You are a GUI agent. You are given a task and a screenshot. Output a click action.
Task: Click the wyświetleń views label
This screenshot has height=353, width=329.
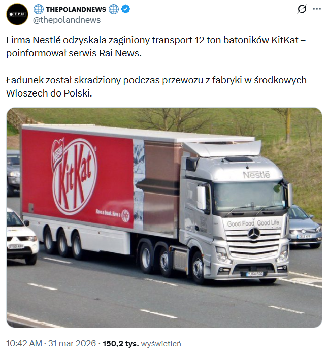[x=161, y=343]
